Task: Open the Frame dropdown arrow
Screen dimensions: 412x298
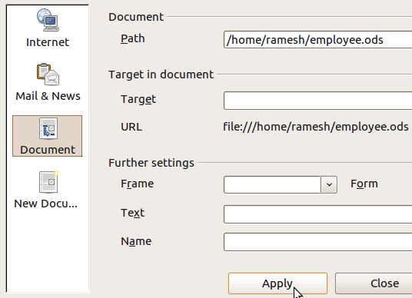Action: 329,184
